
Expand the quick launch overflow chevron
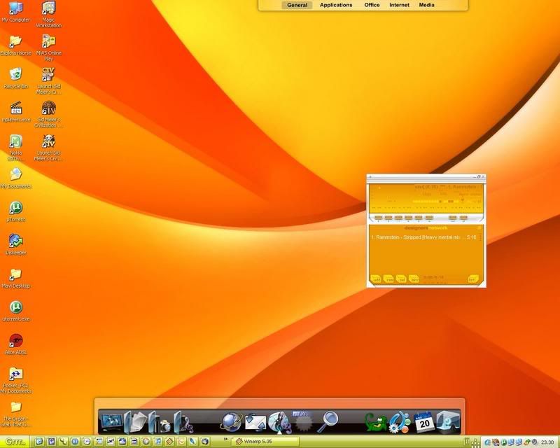click(x=225, y=439)
